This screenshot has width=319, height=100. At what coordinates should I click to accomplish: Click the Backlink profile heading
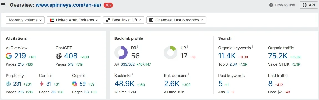pyautogui.click(x=129, y=38)
